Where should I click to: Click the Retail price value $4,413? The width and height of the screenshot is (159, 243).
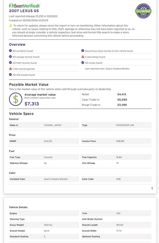click(122, 94)
